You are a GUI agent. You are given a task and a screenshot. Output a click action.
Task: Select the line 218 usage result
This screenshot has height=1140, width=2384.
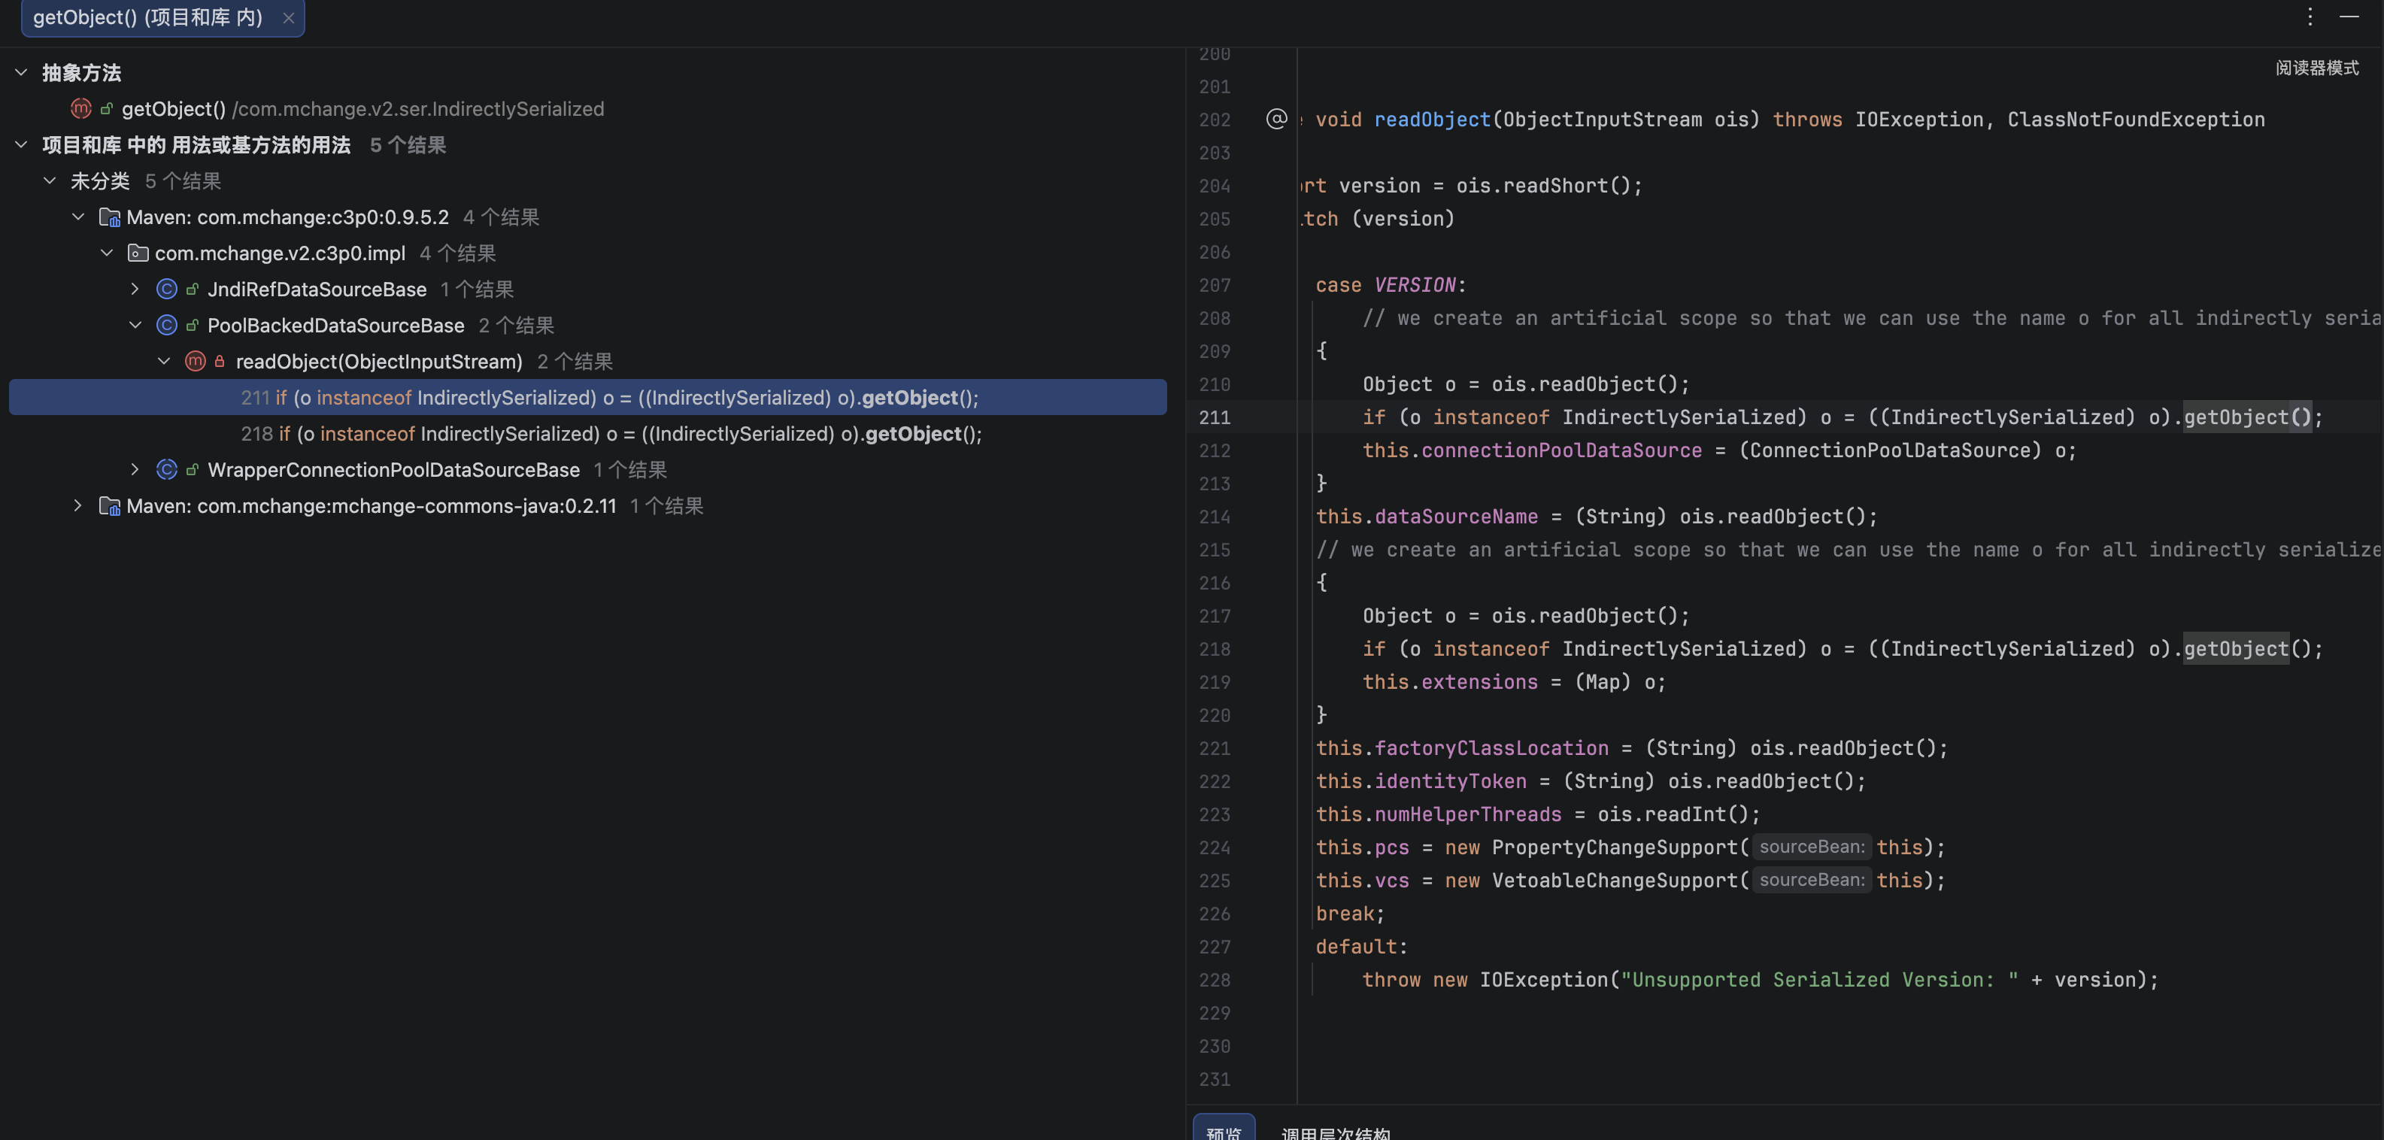click(611, 433)
